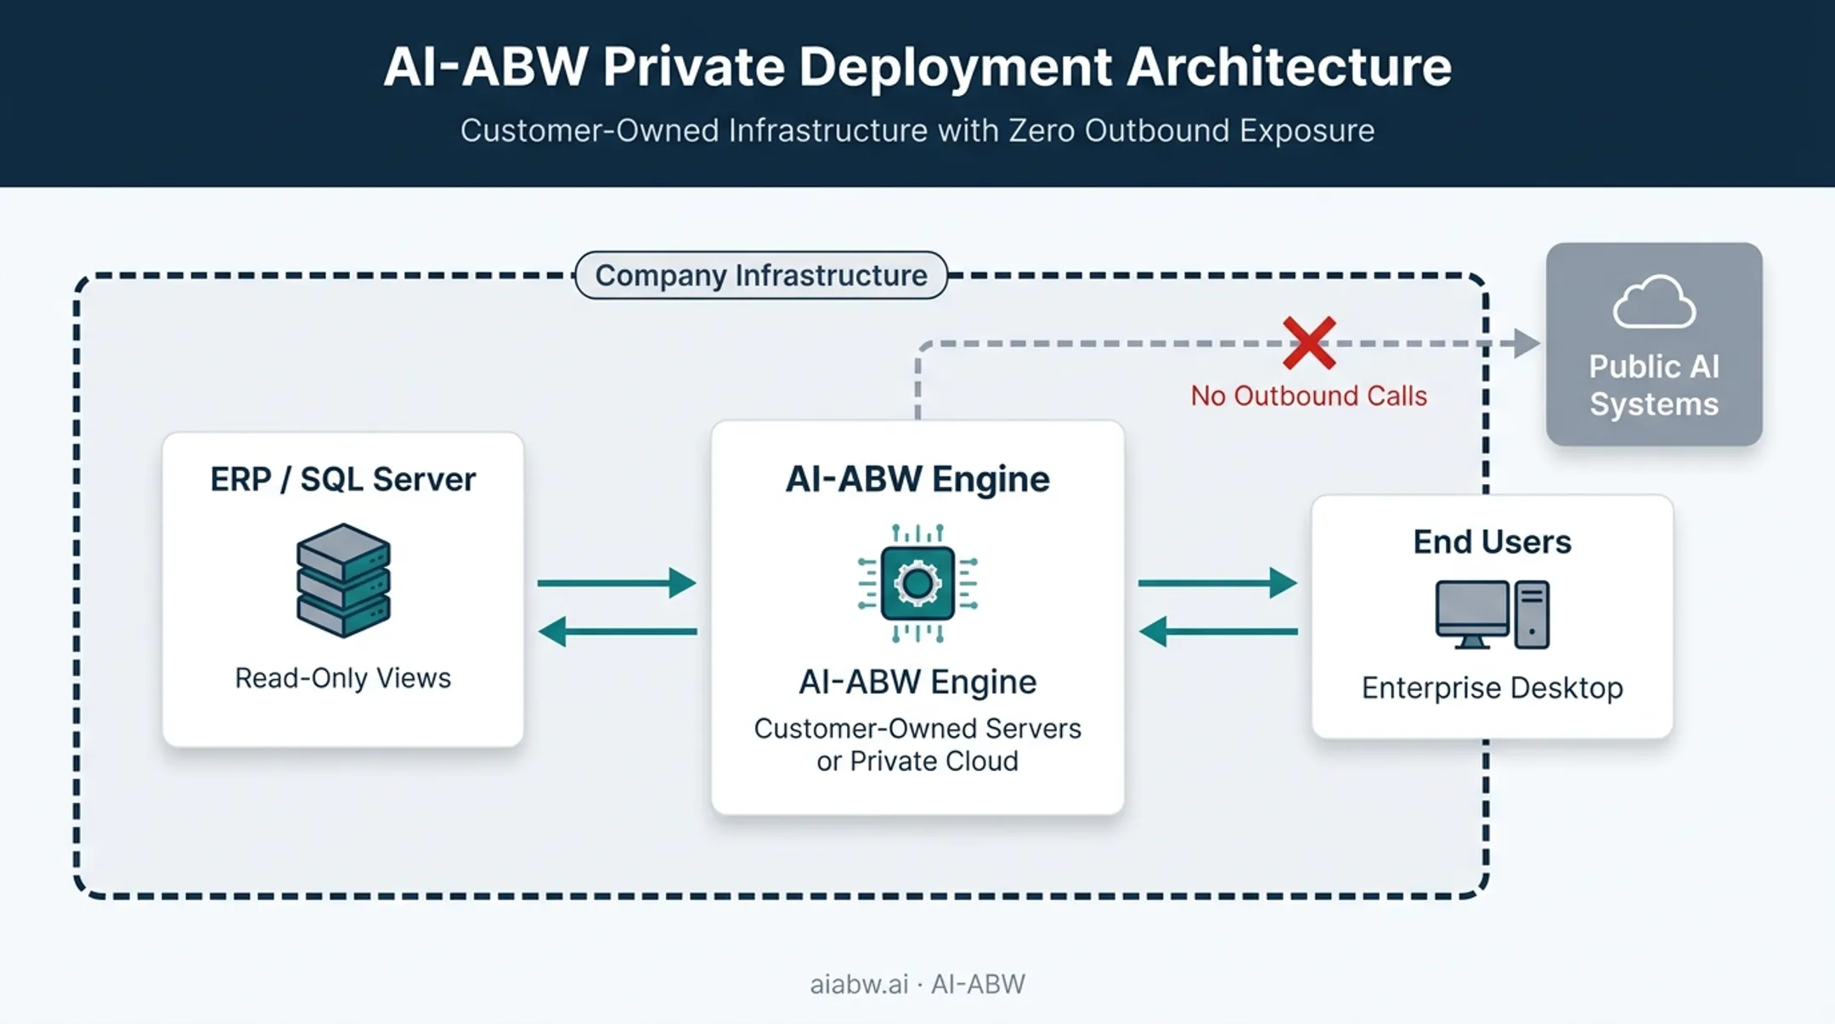Select the No Outbound Calls warning text

click(1308, 396)
